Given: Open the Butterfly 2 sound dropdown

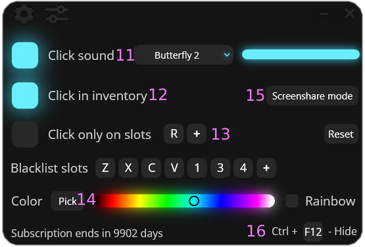Looking at the screenshot, I should 183,55.
